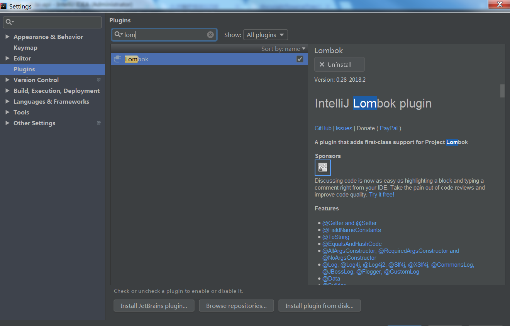Click the broken sponsor image thumbnail
The image size is (510, 326).
click(323, 168)
